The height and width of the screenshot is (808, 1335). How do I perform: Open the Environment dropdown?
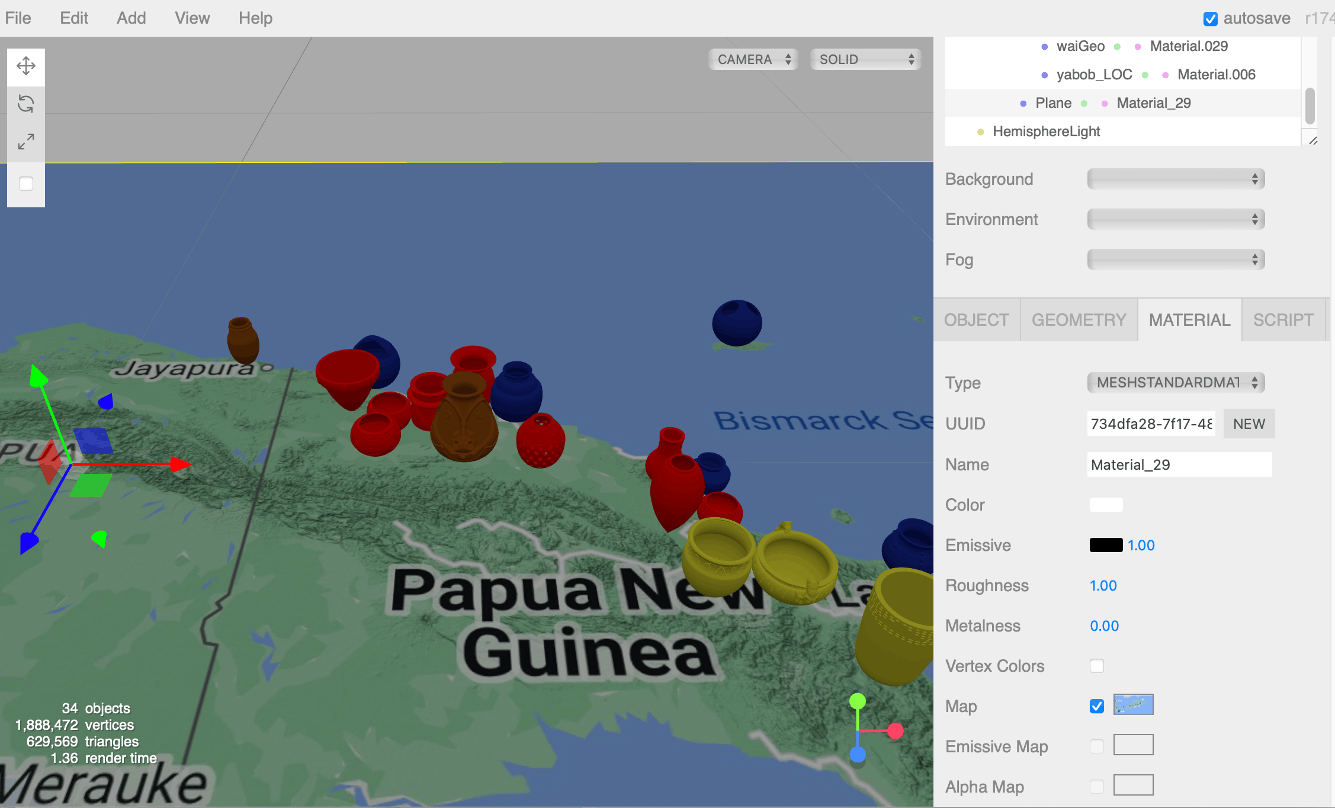[1176, 219]
